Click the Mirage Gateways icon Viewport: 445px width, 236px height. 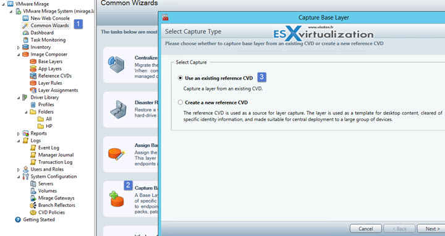tap(33, 198)
